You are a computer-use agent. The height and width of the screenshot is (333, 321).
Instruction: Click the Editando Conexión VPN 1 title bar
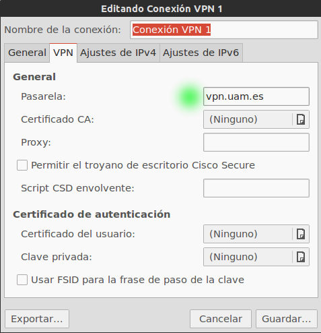tap(161, 9)
